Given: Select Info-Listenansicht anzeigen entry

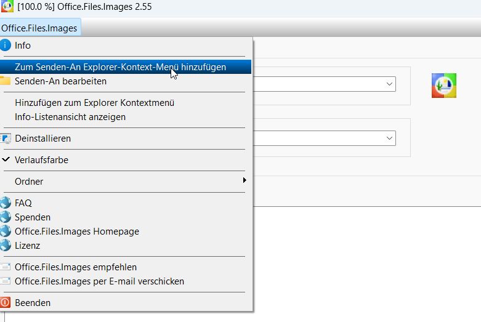Looking at the screenshot, I should point(70,117).
